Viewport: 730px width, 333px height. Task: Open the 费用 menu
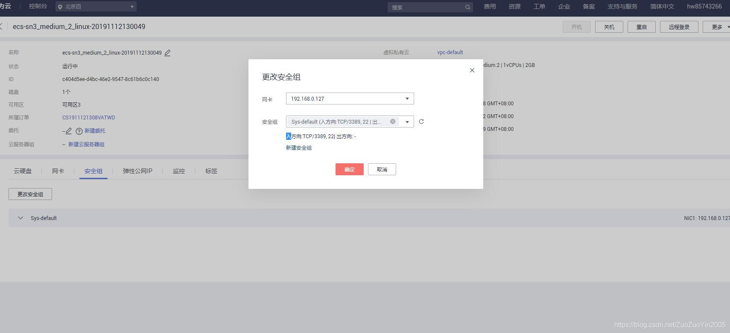point(490,6)
